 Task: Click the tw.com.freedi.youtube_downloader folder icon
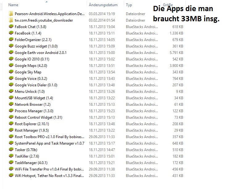11,20
